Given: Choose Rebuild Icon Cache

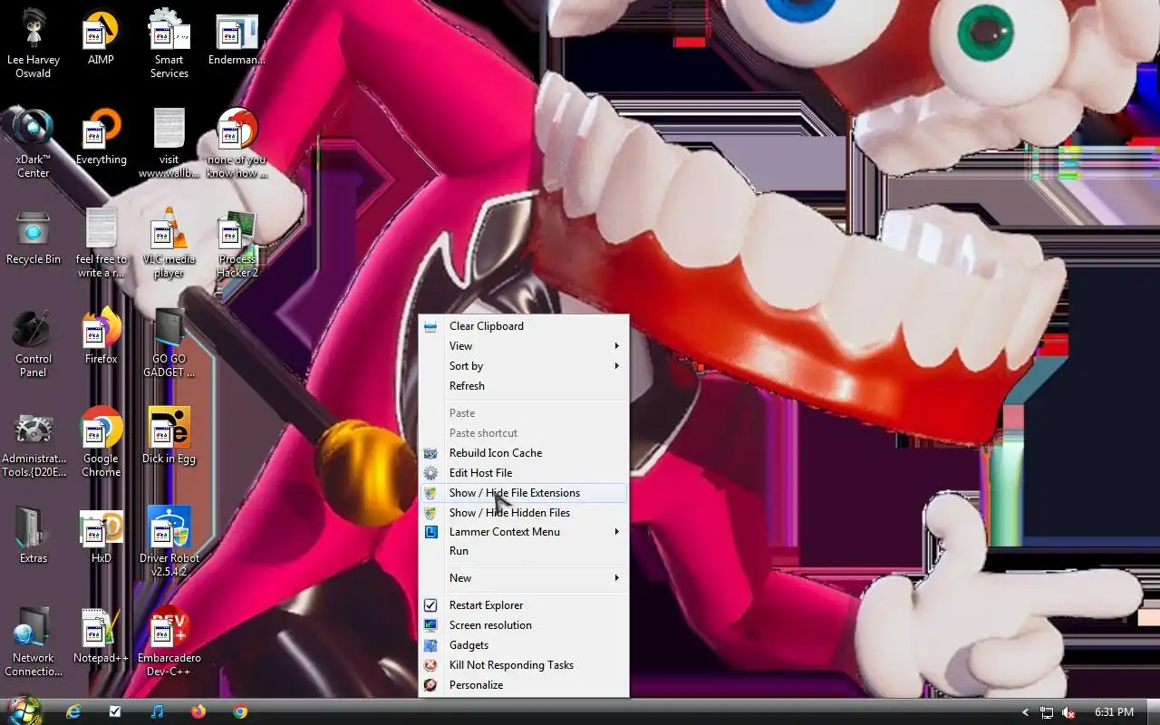Looking at the screenshot, I should point(524,453).
